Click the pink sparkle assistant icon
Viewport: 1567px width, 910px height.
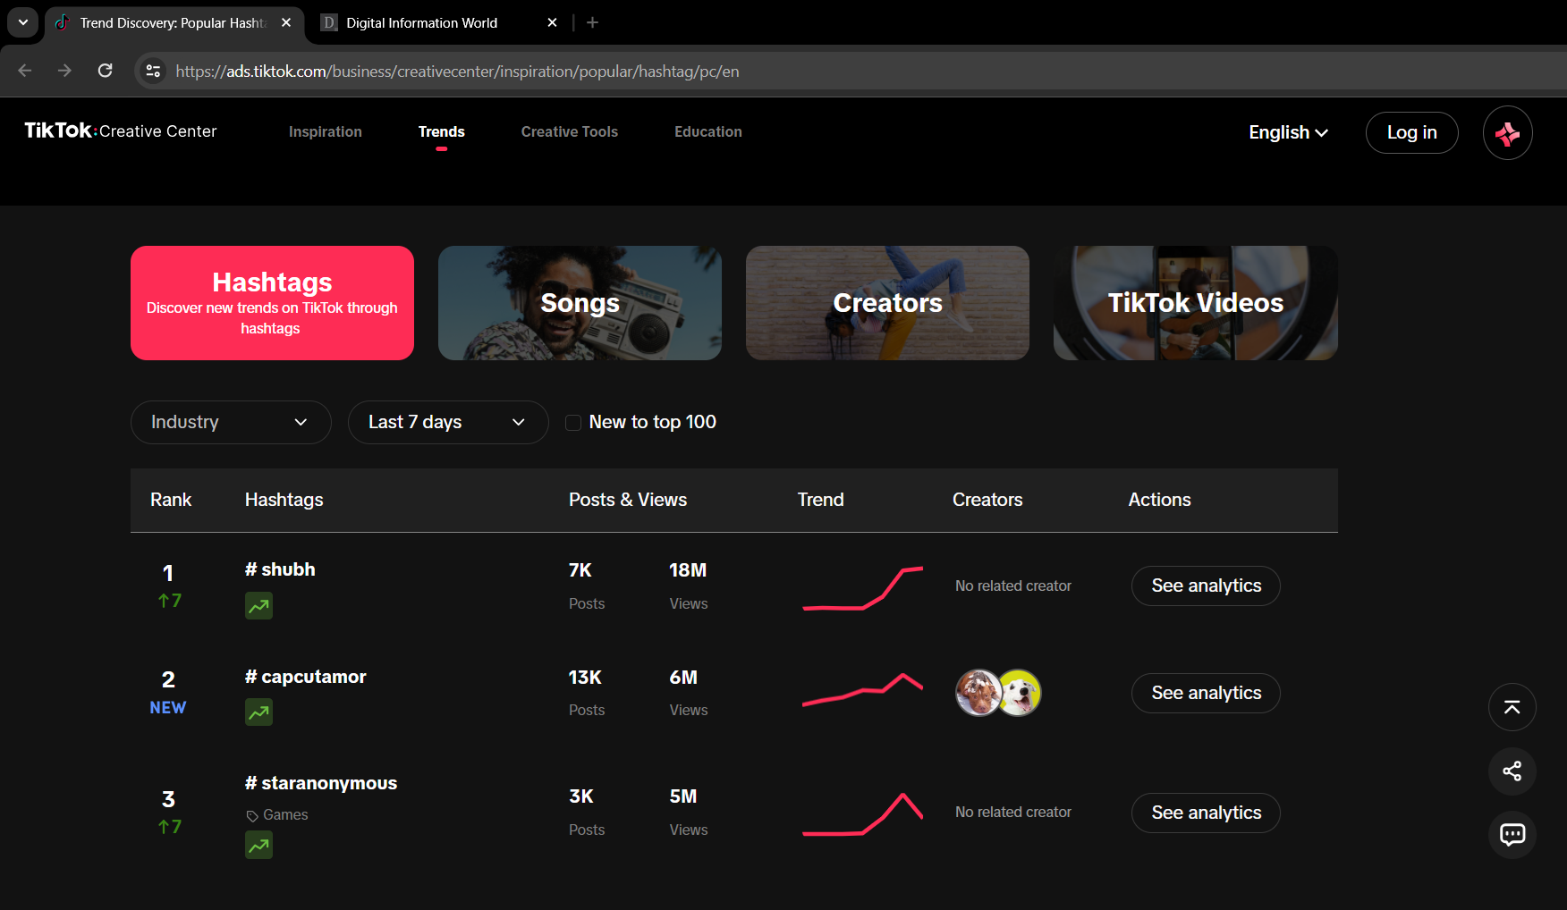click(x=1508, y=133)
